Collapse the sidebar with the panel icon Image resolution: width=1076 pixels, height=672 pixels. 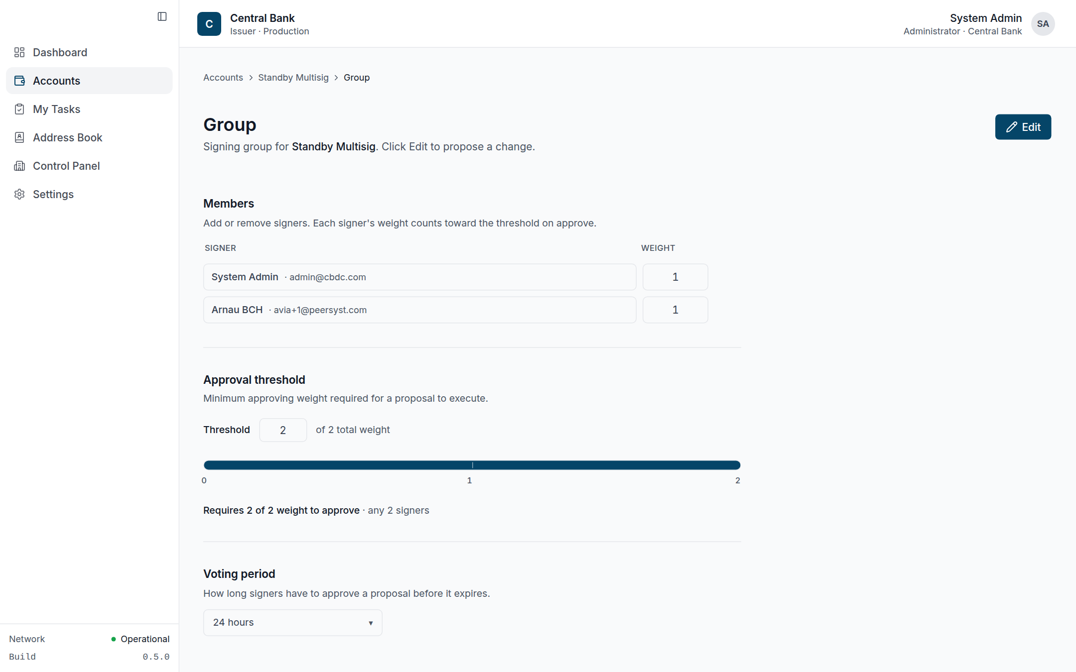pyautogui.click(x=162, y=16)
